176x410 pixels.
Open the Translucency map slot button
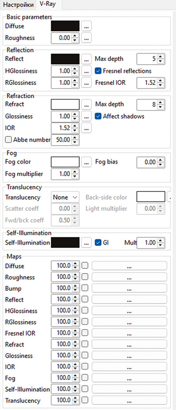[129, 401]
